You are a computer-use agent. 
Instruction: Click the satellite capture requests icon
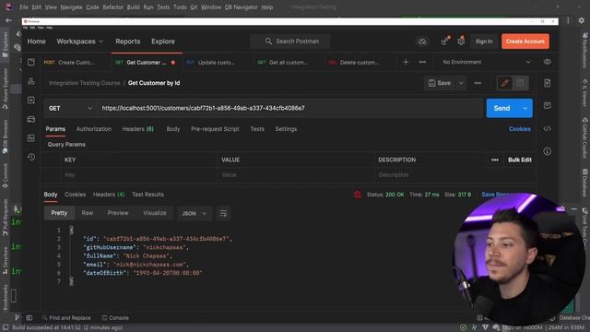pyautogui.click(x=445, y=41)
